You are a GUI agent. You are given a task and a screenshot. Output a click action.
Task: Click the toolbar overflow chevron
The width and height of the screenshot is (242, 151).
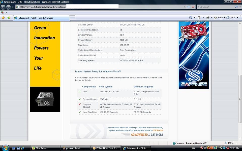pyautogui.click(x=240, y=16)
